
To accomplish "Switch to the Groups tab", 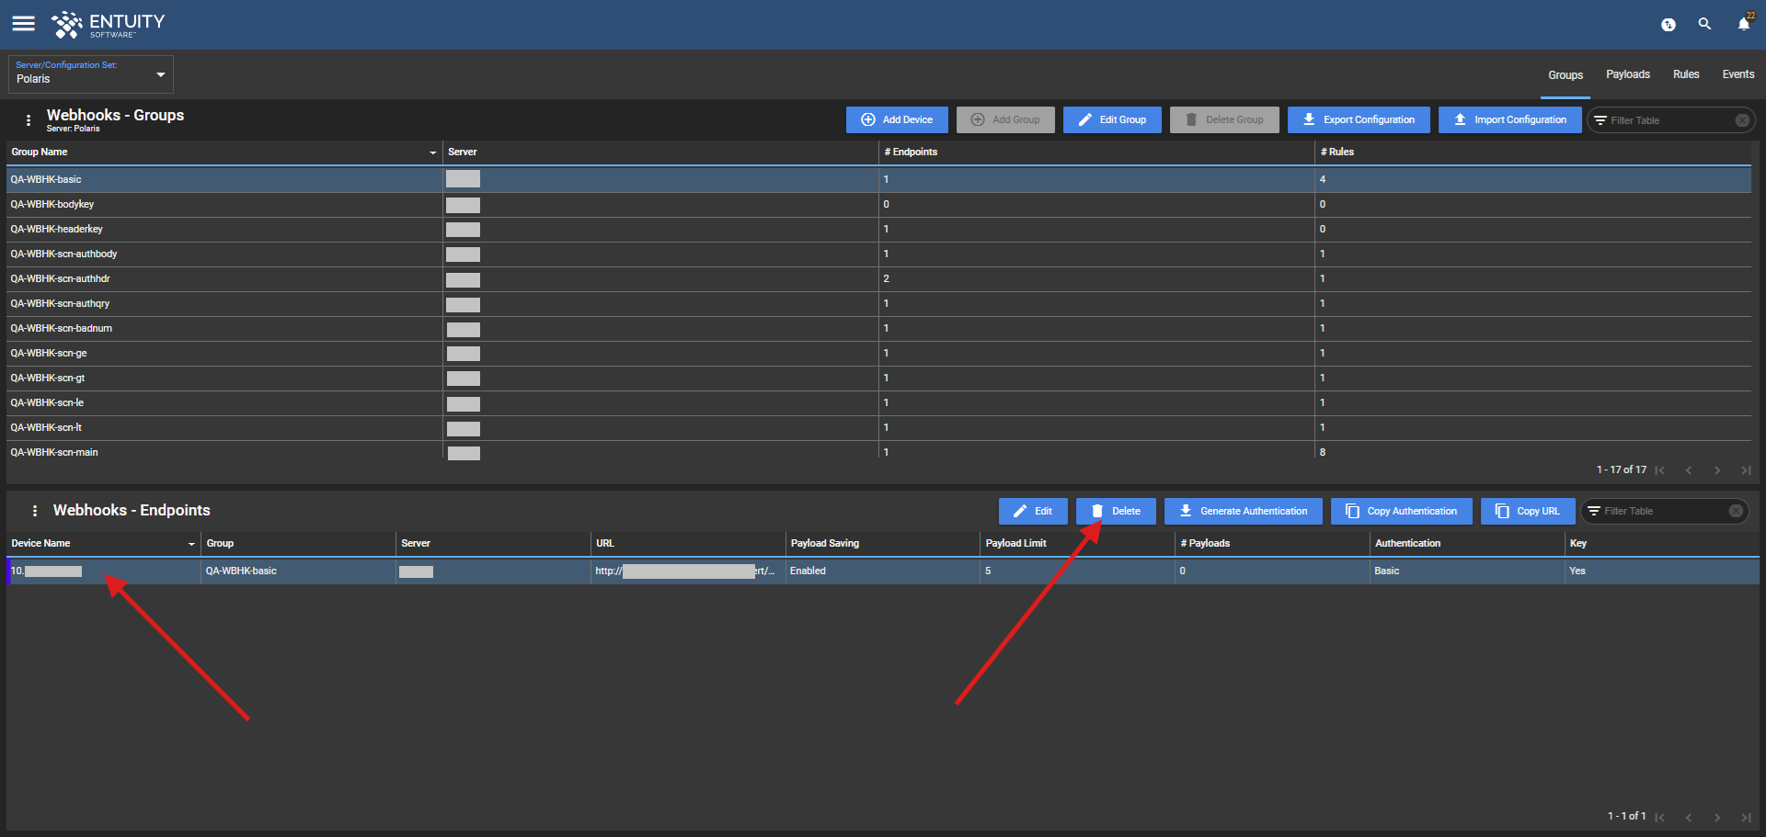I will (x=1565, y=75).
